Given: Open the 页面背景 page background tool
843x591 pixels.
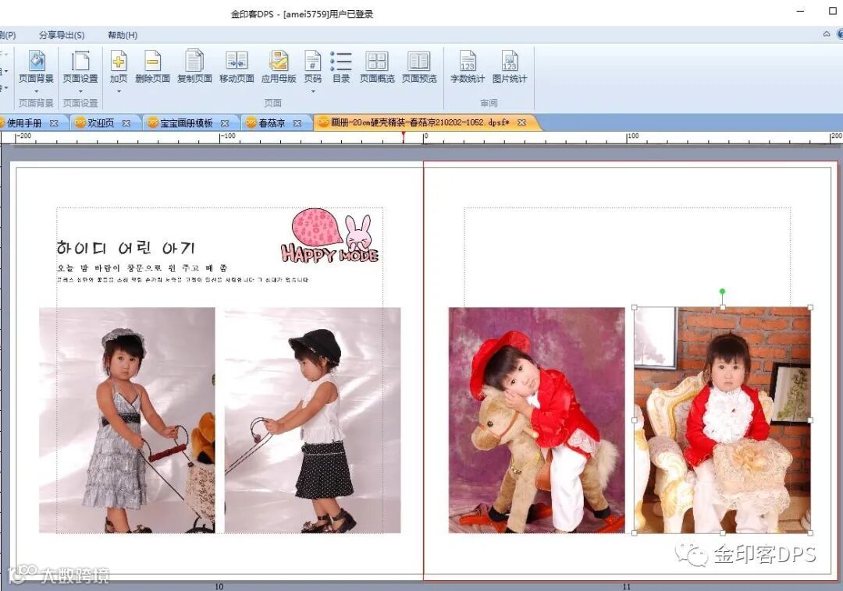Looking at the screenshot, I should click(x=37, y=66).
